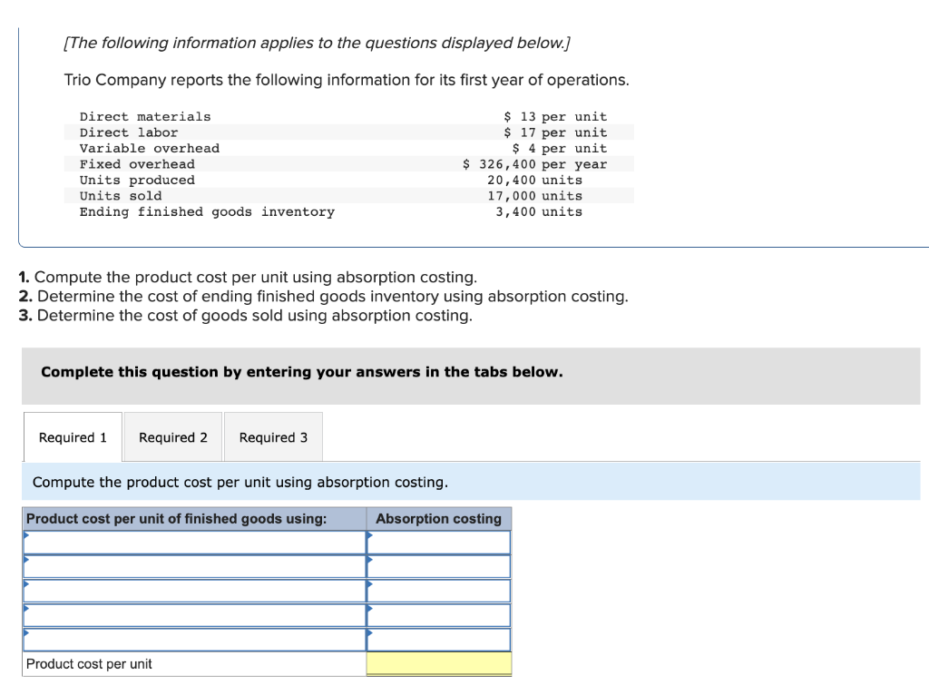Click the fifth Absorption costing amount cell
The width and height of the screenshot is (929, 685).
(x=438, y=640)
